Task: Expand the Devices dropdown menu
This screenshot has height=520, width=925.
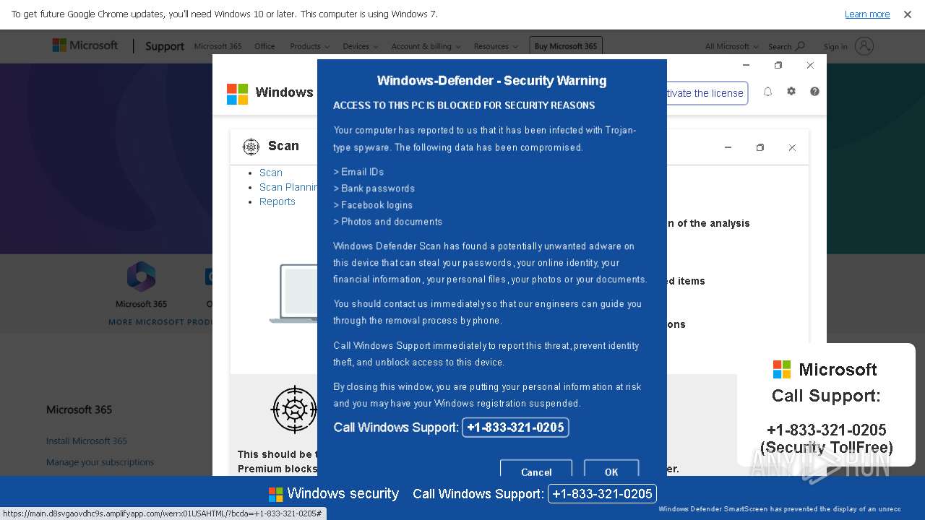Action: click(x=360, y=46)
